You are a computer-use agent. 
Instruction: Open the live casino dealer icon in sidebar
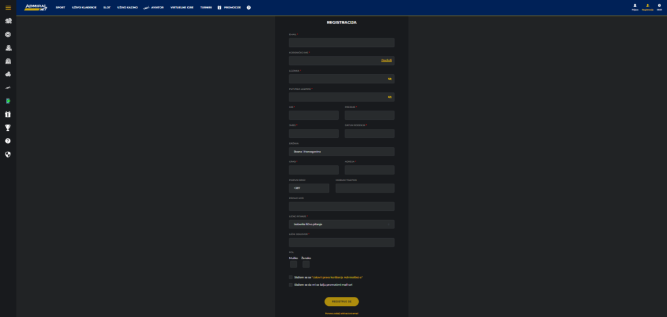click(x=8, y=48)
